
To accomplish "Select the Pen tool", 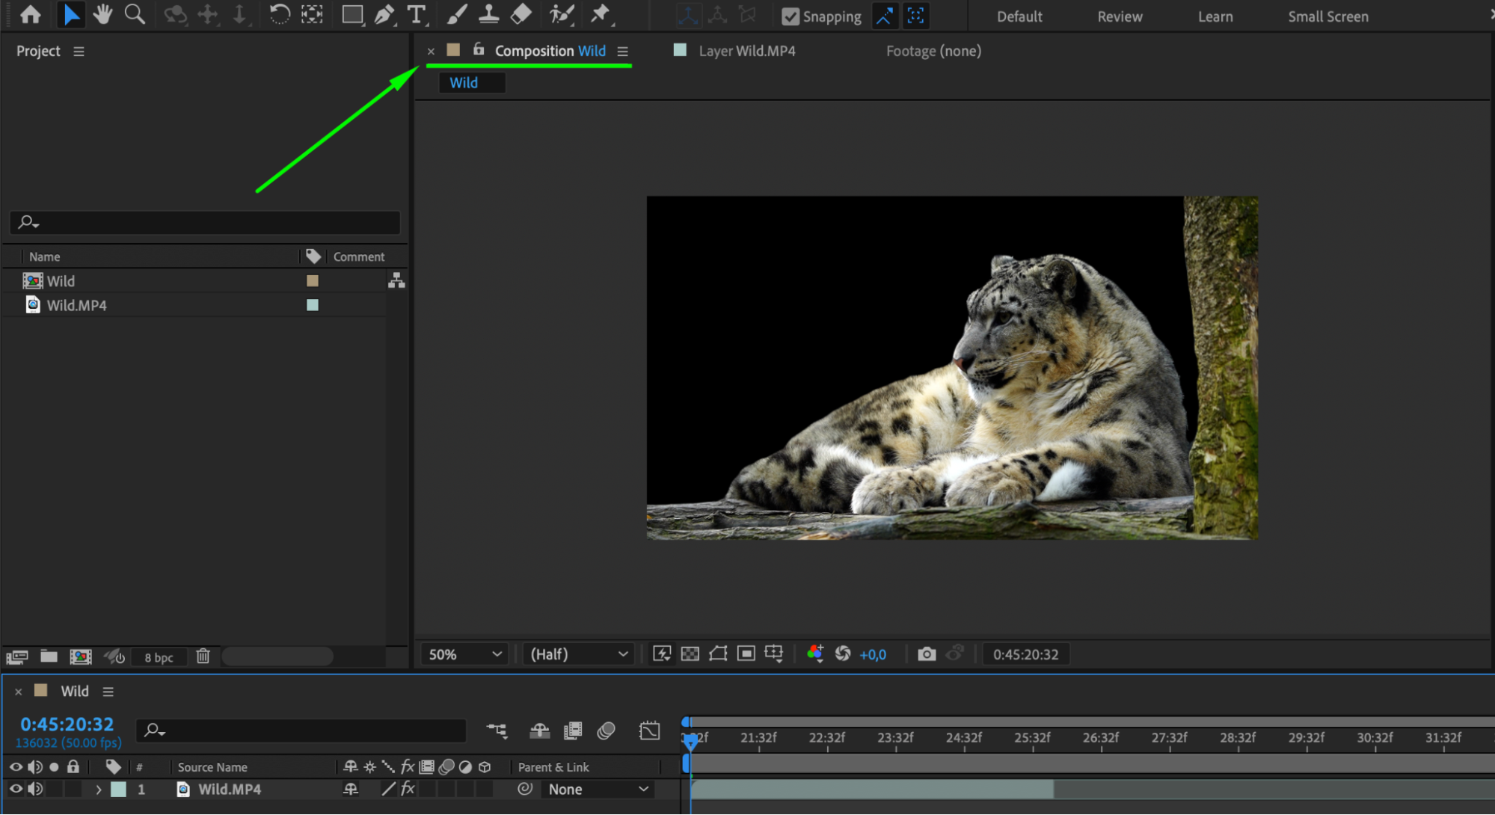I will [384, 14].
